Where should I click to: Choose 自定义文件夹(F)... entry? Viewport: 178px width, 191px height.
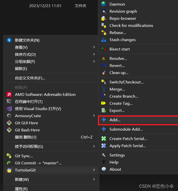(51, 78)
